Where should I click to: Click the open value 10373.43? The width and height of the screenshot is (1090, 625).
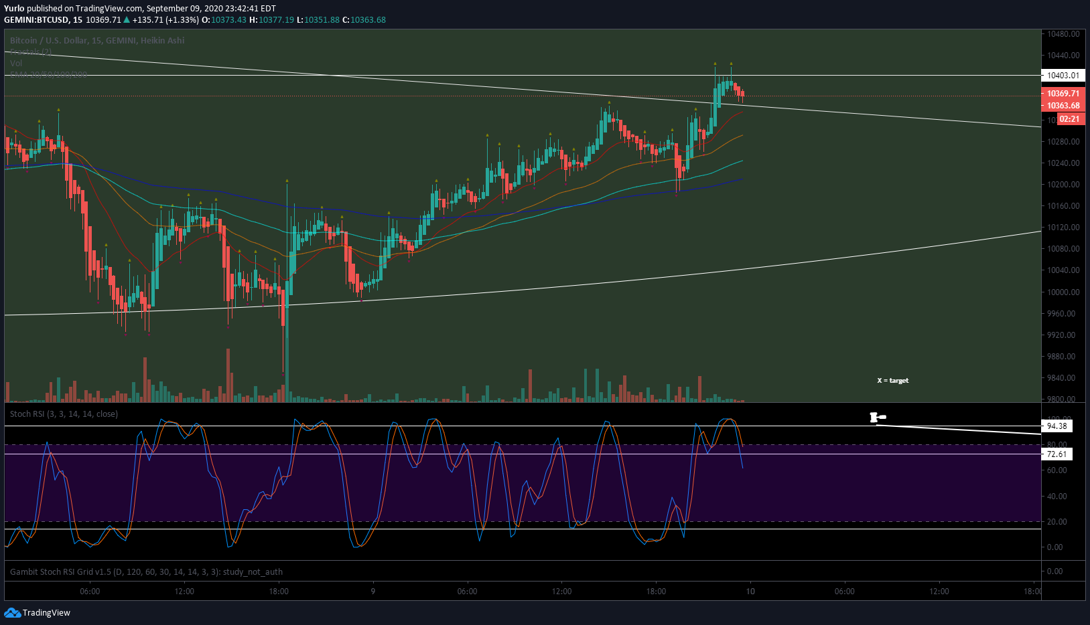[x=229, y=20]
